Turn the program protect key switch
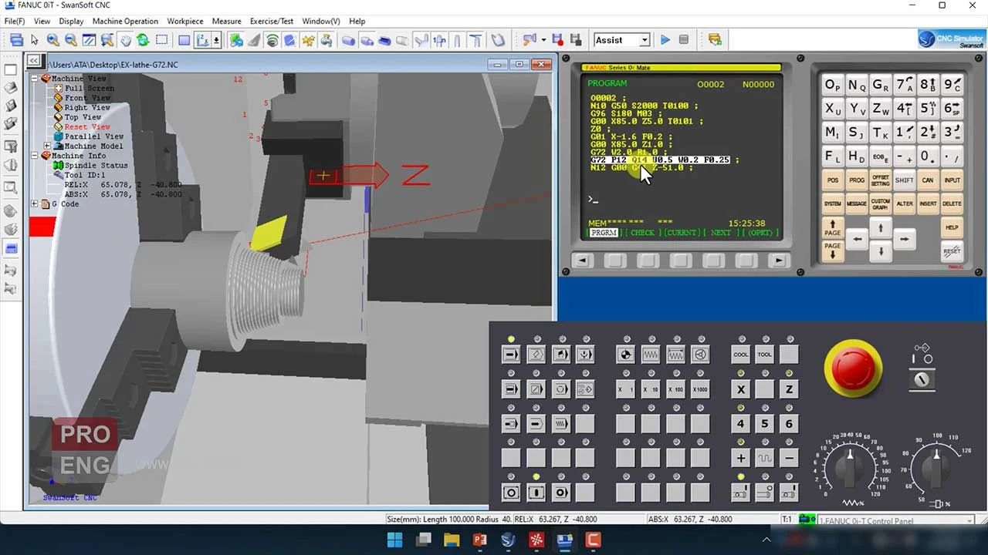This screenshot has height=555, width=988. [x=921, y=379]
